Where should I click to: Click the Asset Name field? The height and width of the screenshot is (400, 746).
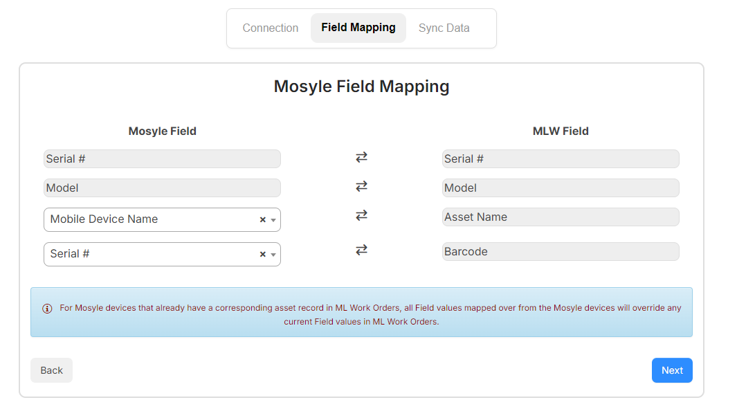coord(561,217)
